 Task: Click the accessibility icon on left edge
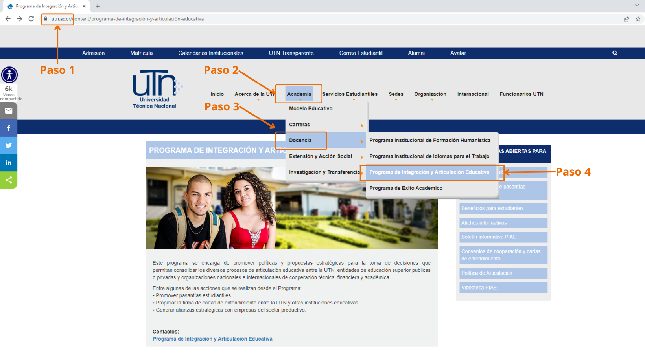click(9, 75)
